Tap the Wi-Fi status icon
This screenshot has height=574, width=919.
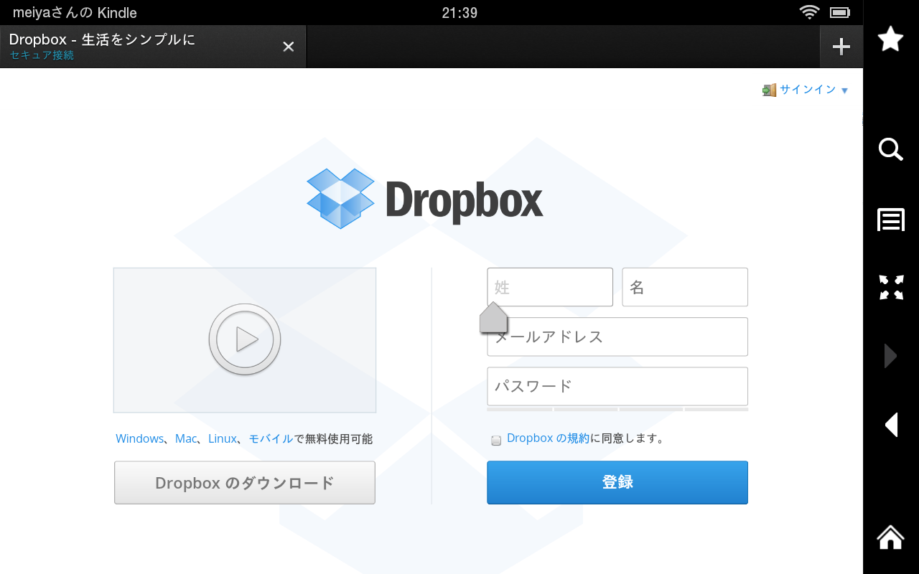pos(810,12)
